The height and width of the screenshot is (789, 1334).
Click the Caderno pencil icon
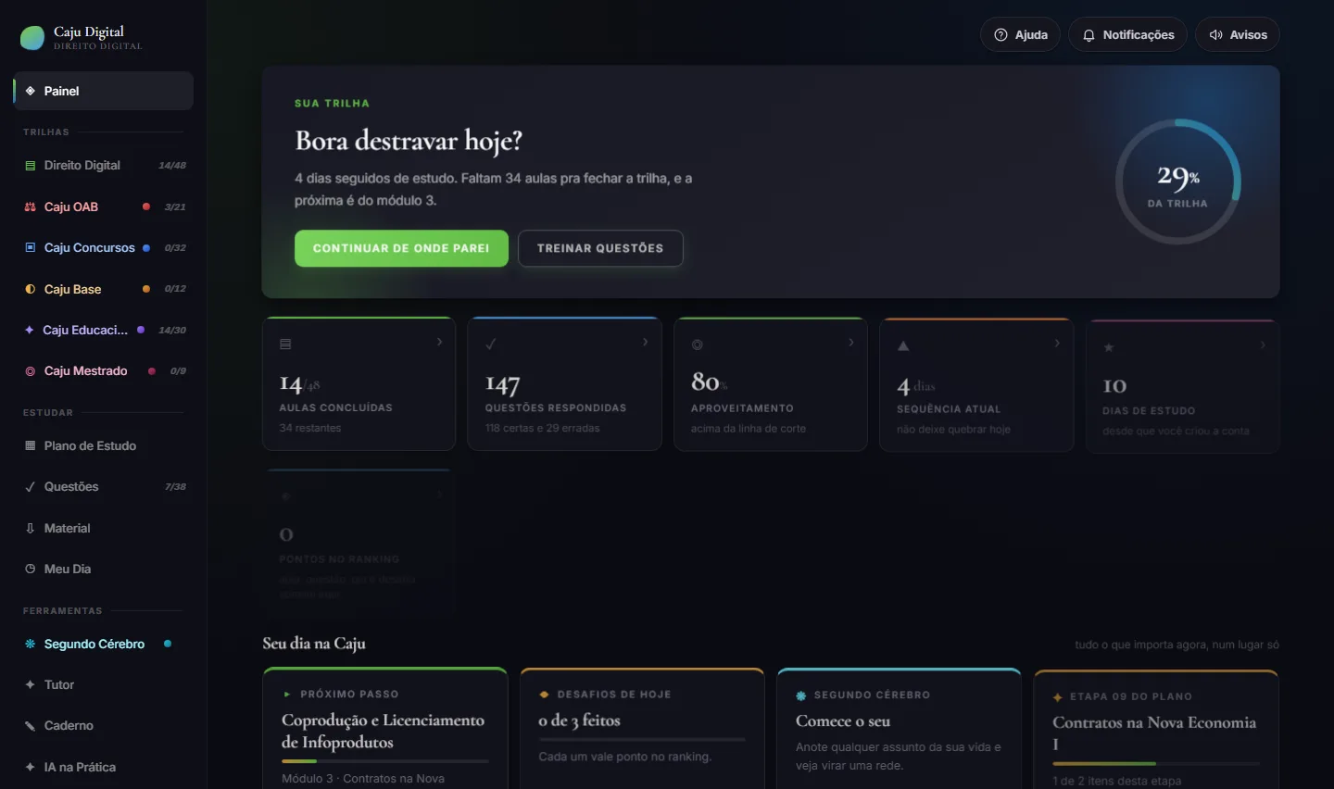(31, 726)
